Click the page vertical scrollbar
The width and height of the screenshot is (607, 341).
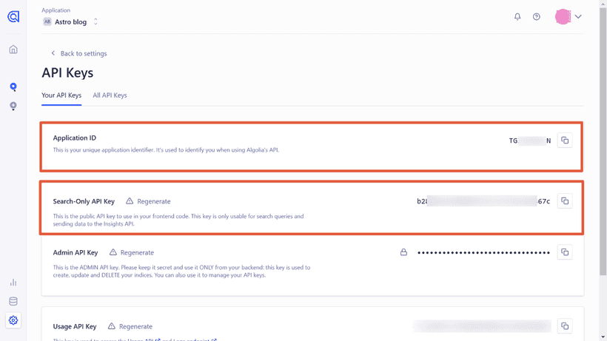pyautogui.click(x=603, y=141)
